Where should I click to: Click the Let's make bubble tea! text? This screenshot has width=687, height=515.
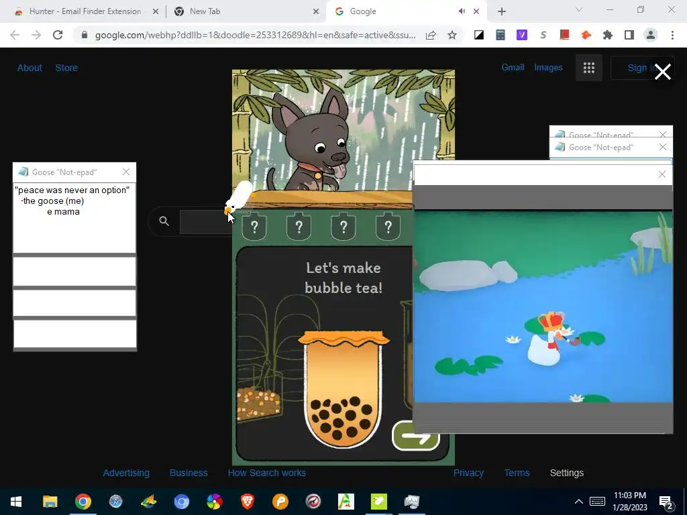(343, 278)
